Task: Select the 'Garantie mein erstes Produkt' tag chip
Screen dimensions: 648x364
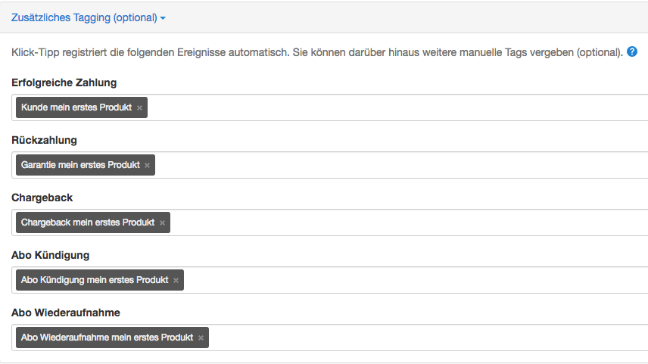Action: pos(80,165)
